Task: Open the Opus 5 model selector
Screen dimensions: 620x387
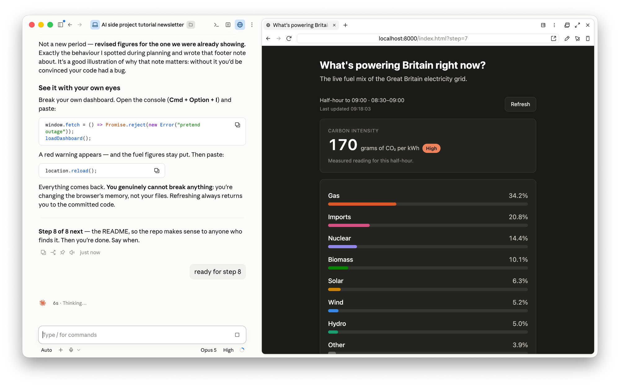Action: pyautogui.click(x=208, y=350)
